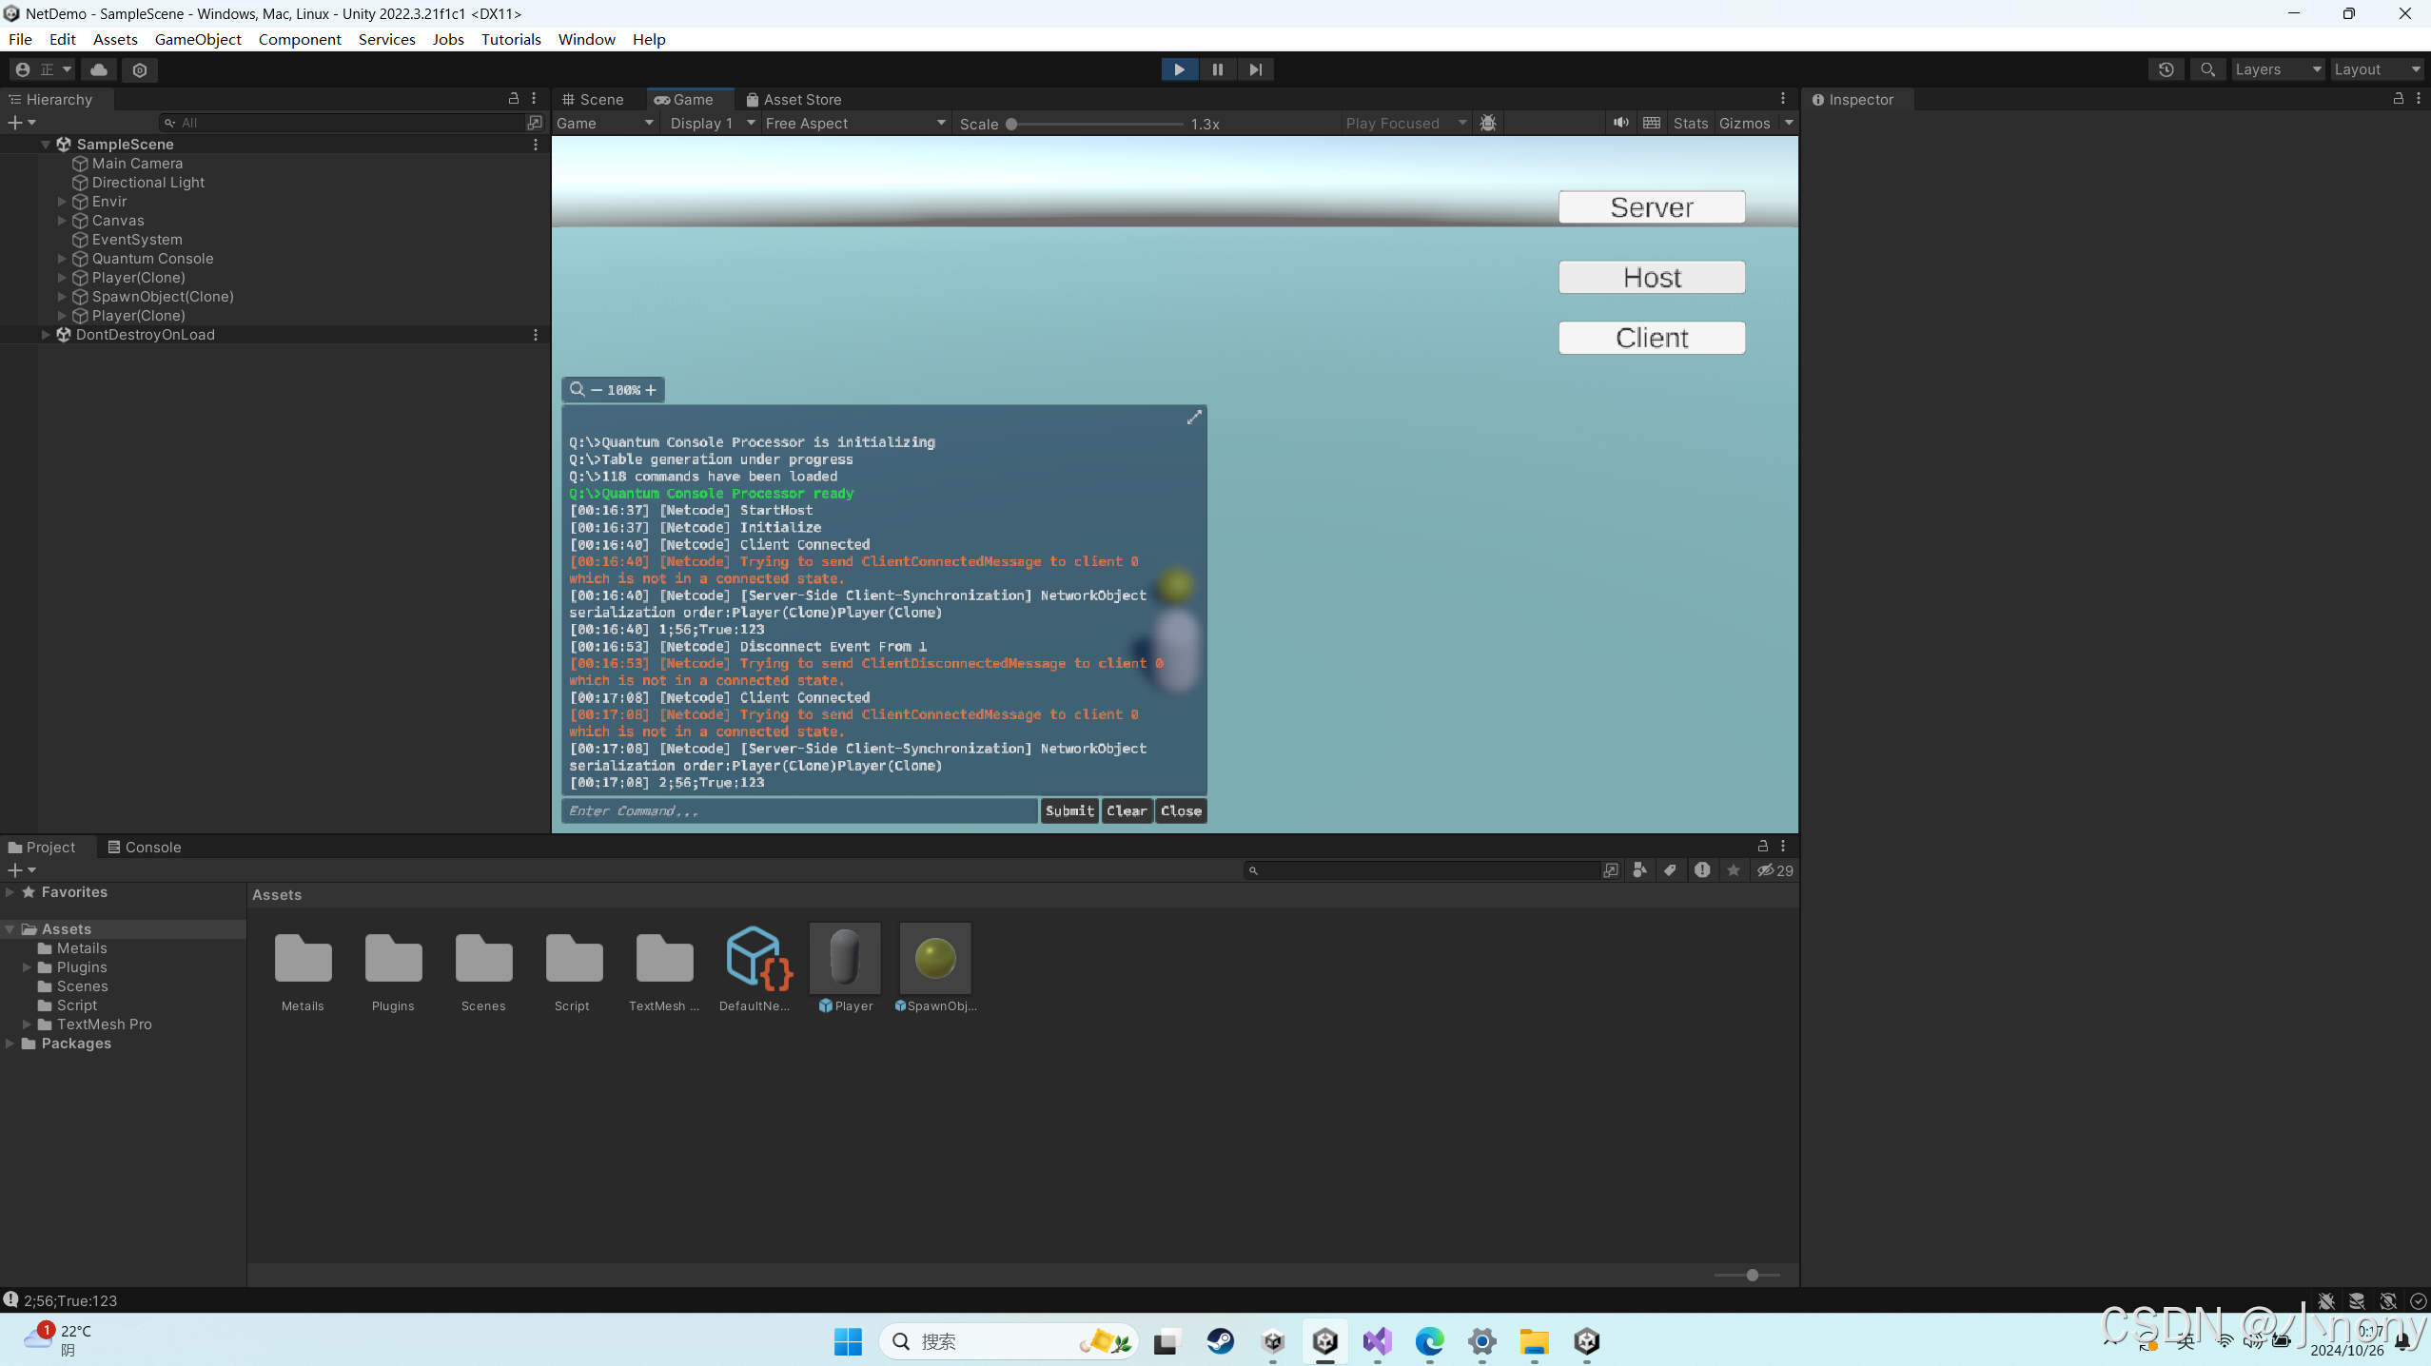
Task: Click the Project panel search field
Action: (1422, 870)
